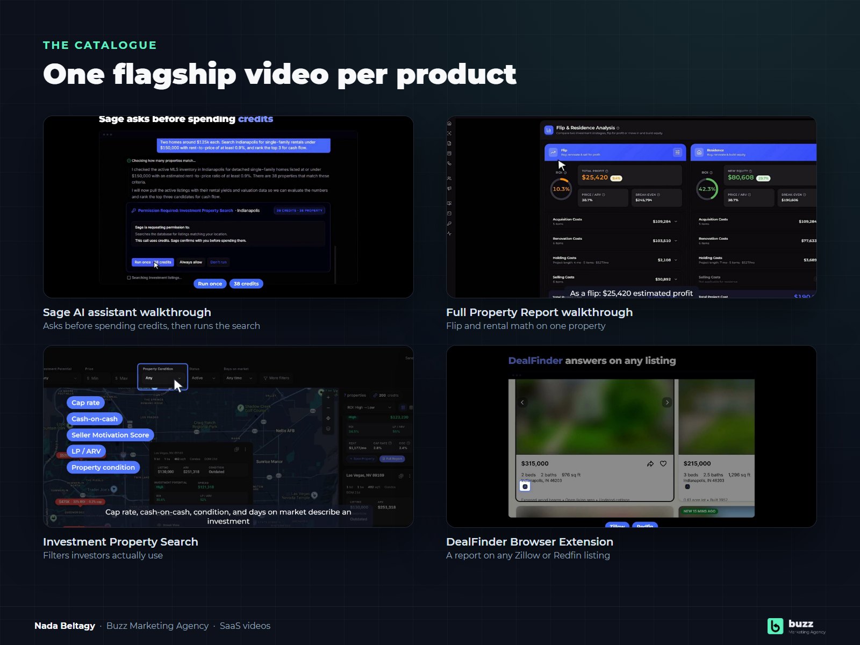Click the Full Report button in results
Screen dimensions: 860x645
coord(392,458)
